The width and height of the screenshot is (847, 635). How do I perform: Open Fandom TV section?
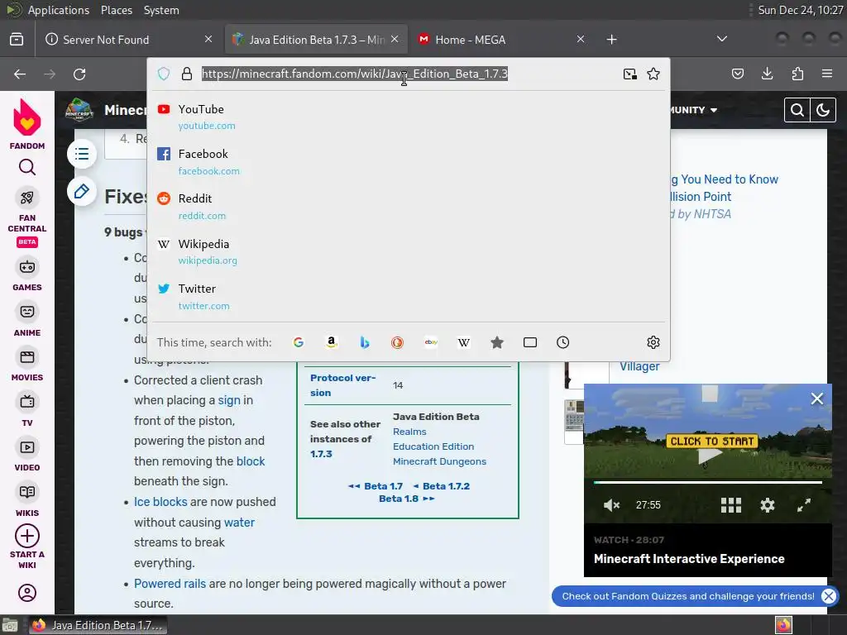[27, 410]
